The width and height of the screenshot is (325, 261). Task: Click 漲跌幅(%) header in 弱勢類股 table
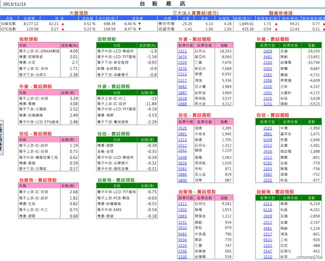[x=149, y=45]
